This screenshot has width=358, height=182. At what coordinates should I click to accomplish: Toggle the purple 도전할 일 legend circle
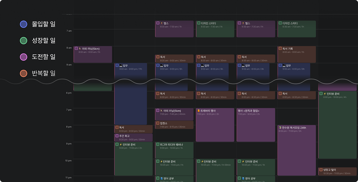click(x=23, y=57)
